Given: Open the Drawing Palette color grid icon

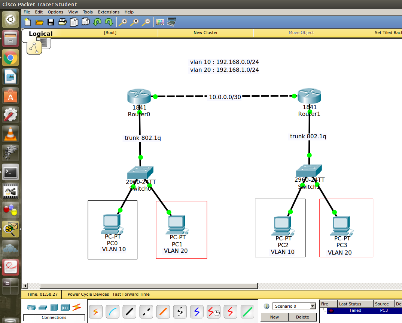Looking at the screenshot, I should [160, 22].
